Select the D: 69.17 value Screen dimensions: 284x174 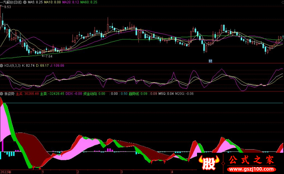click(42, 66)
